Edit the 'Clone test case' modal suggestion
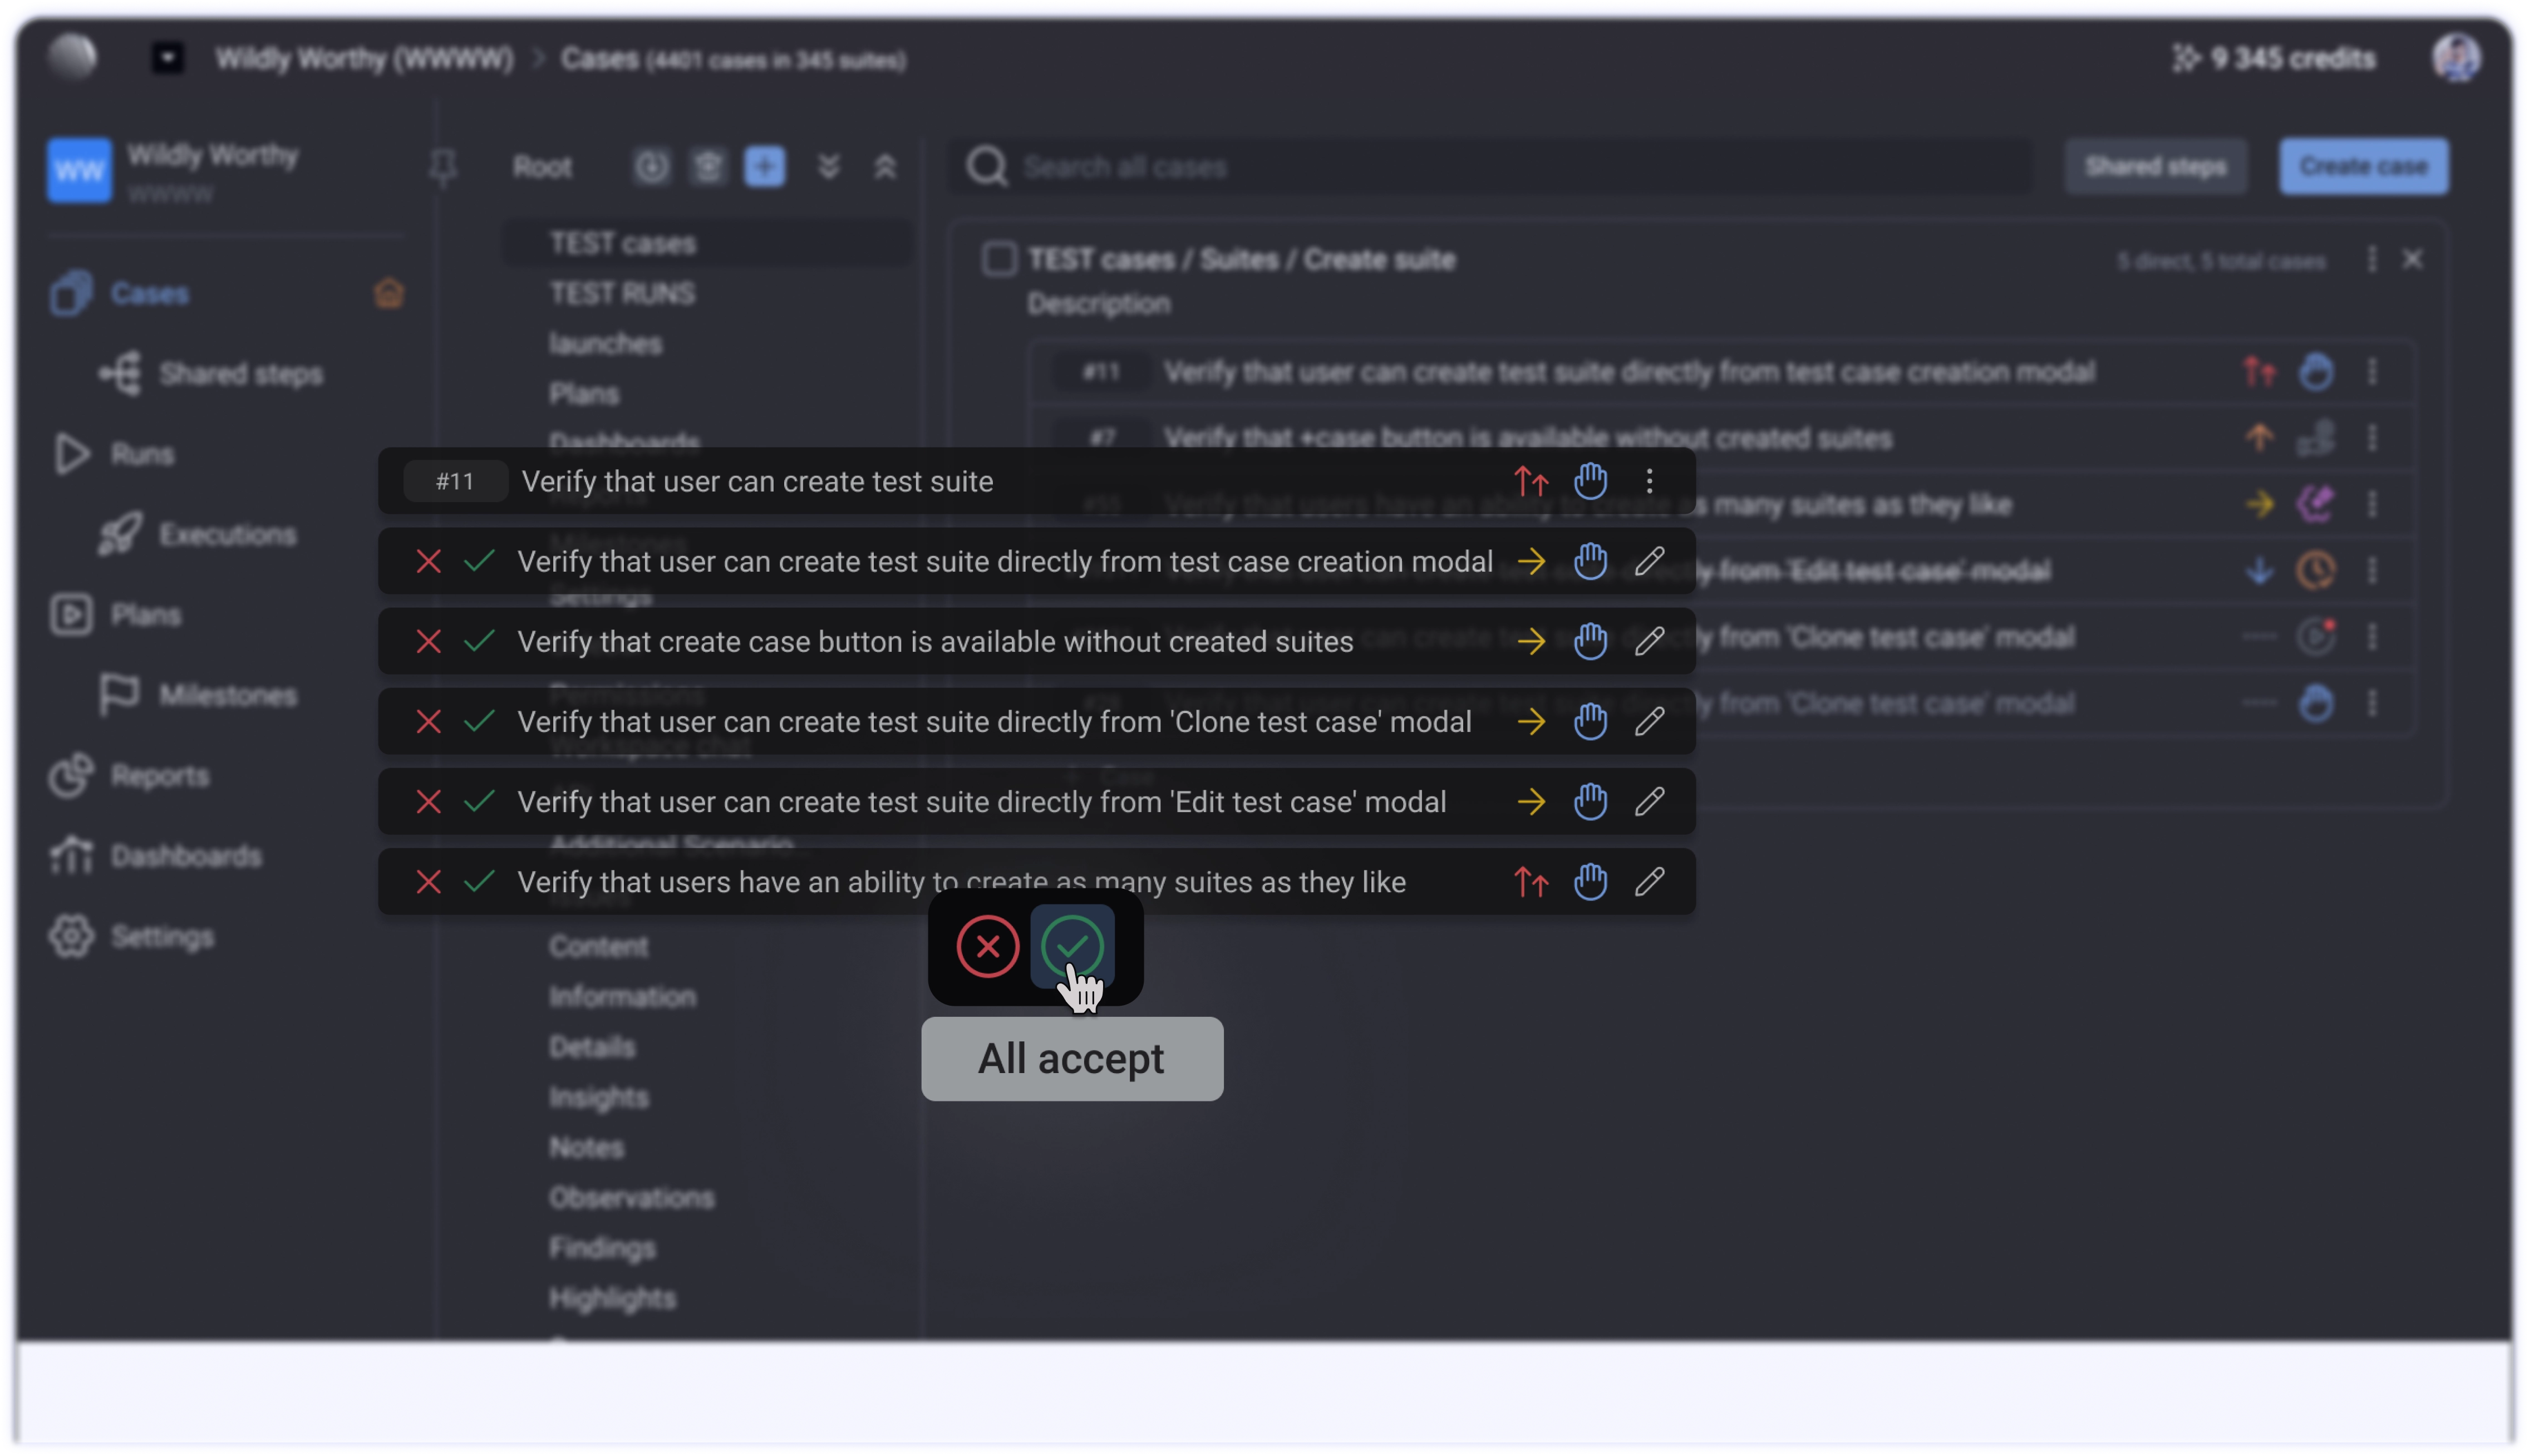The image size is (2529, 1456). (1649, 722)
